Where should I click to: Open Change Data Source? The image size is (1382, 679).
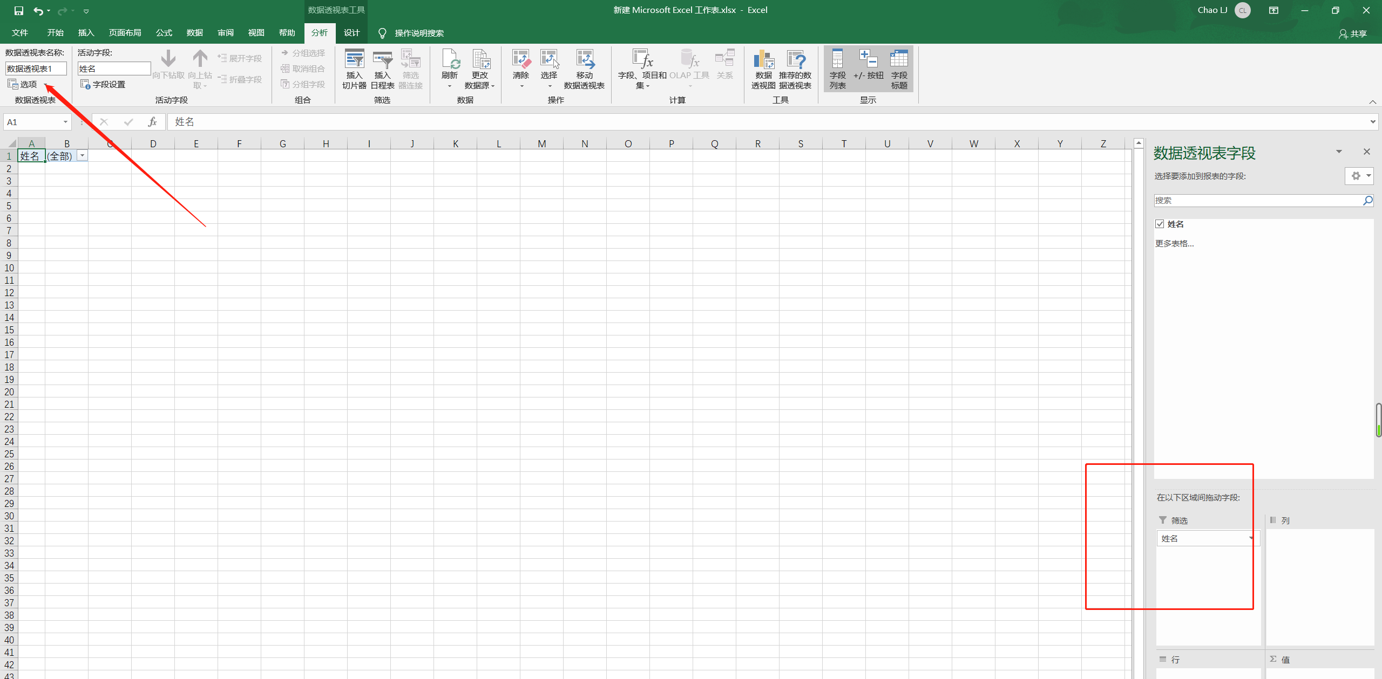[479, 69]
